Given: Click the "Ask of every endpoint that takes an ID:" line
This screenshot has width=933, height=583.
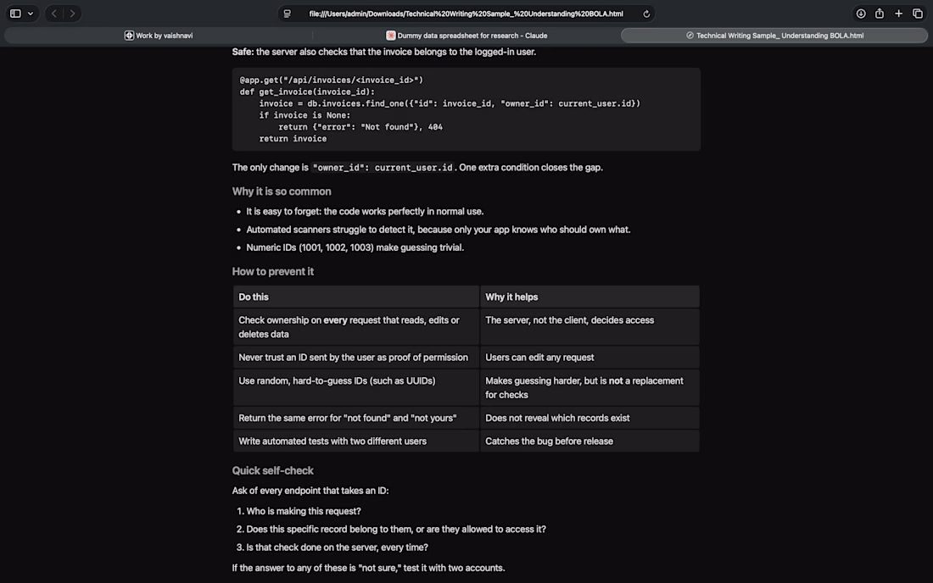Looking at the screenshot, I should pyautogui.click(x=310, y=491).
